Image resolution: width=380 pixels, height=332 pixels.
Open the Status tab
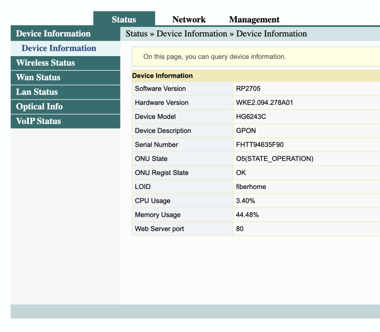pos(124,19)
